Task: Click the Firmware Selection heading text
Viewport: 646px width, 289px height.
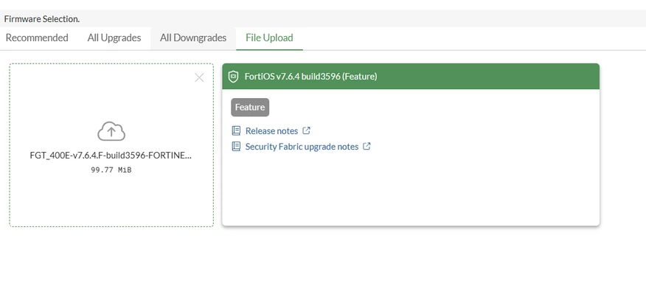Action: [x=42, y=19]
